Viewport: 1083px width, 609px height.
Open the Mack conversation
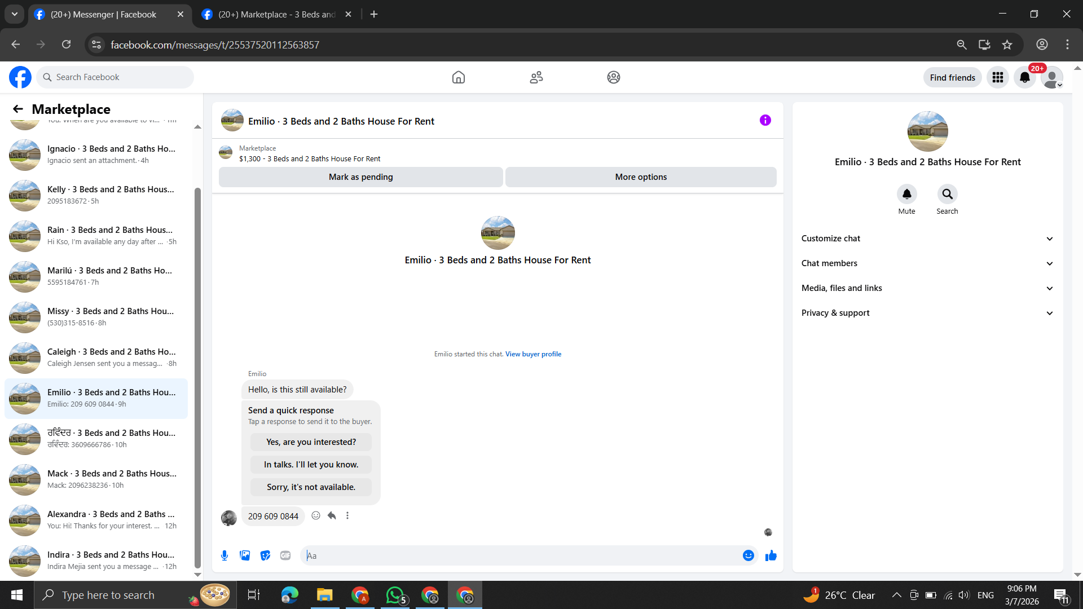click(96, 480)
